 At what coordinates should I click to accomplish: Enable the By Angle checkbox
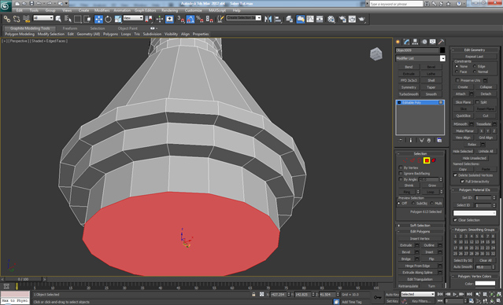[401, 179]
